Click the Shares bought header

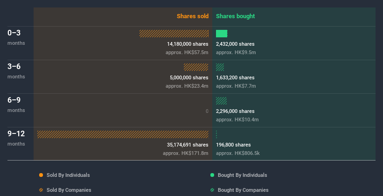(x=236, y=16)
